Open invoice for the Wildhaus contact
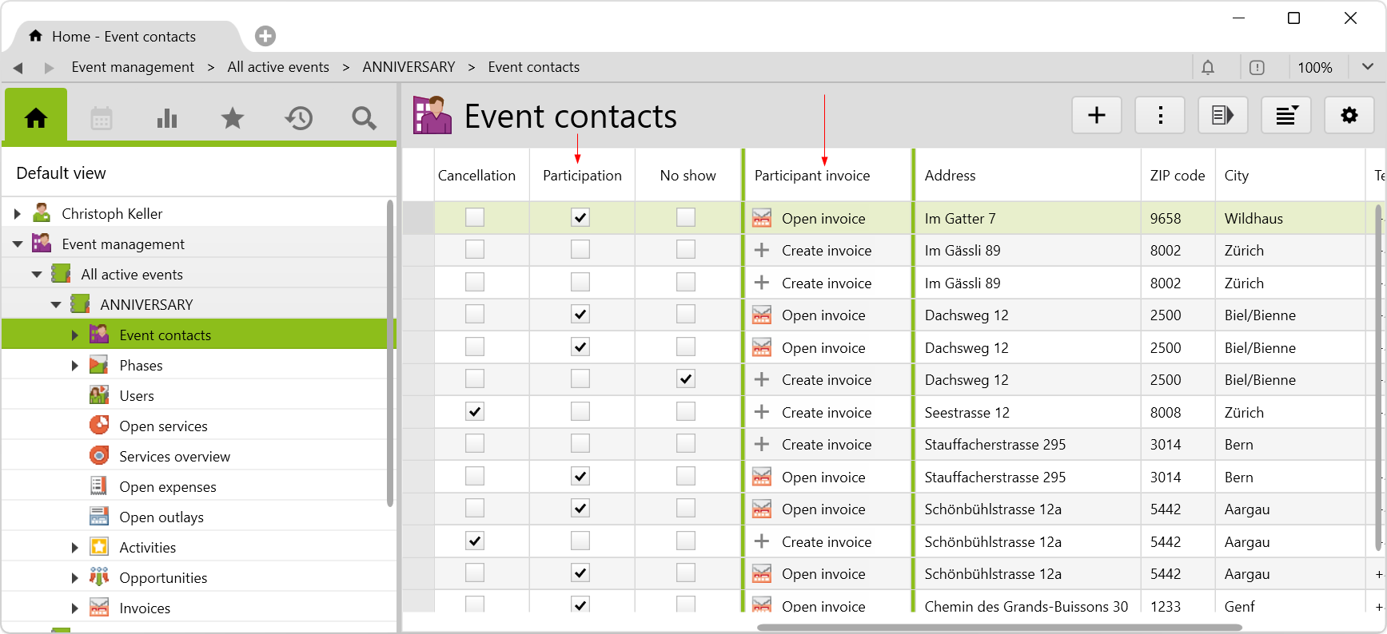This screenshot has width=1387, height=634. (x=823, y=219)
